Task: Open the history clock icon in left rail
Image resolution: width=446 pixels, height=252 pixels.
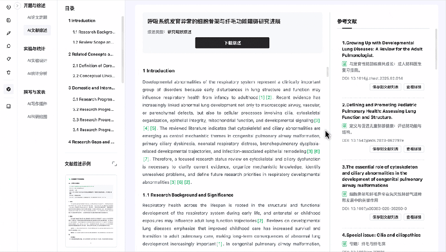Action: tap(9, 7)
